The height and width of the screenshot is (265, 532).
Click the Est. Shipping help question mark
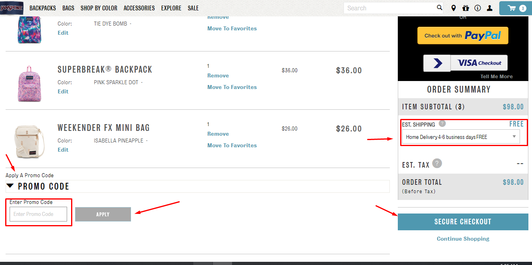click(442, 124)
